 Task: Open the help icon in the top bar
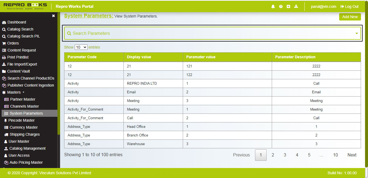pyautogui.click(x=281, y=6)
